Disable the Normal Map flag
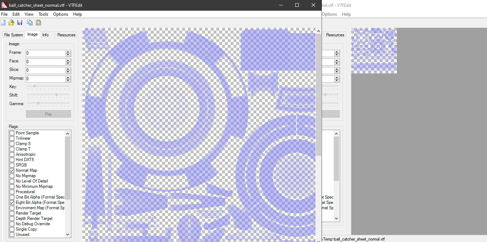 [x=12, y=170]
